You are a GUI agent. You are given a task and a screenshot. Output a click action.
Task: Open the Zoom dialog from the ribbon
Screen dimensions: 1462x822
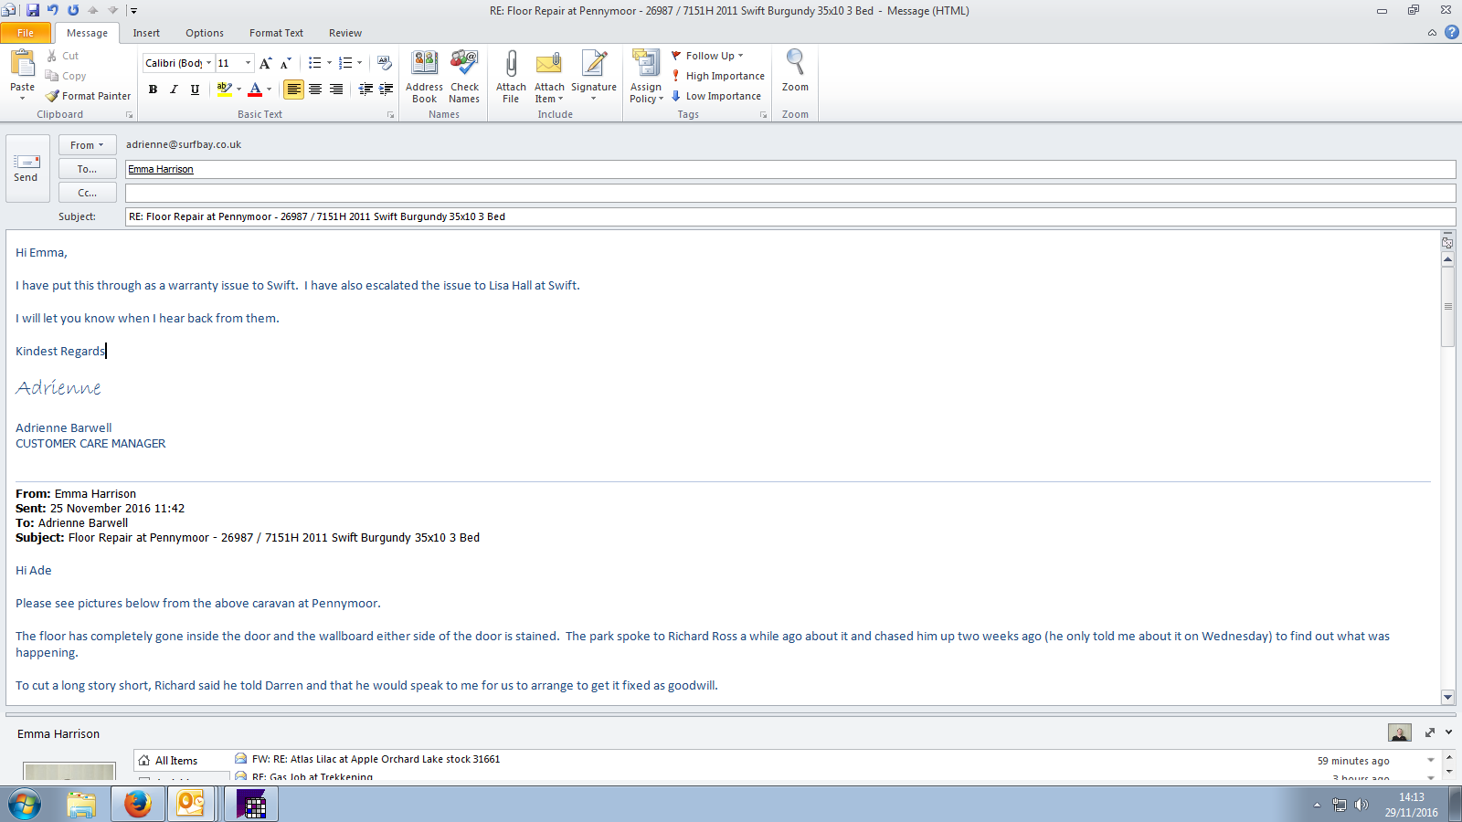[x=795, y=71]
